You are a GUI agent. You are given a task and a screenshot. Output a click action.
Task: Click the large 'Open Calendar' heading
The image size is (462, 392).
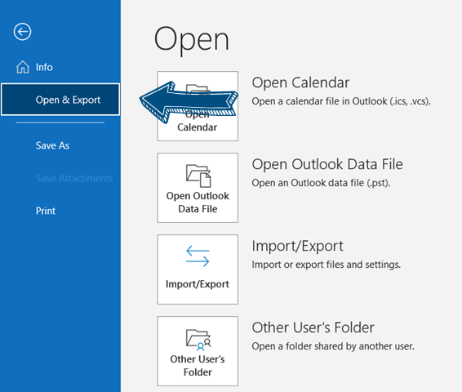click(300, 82)
